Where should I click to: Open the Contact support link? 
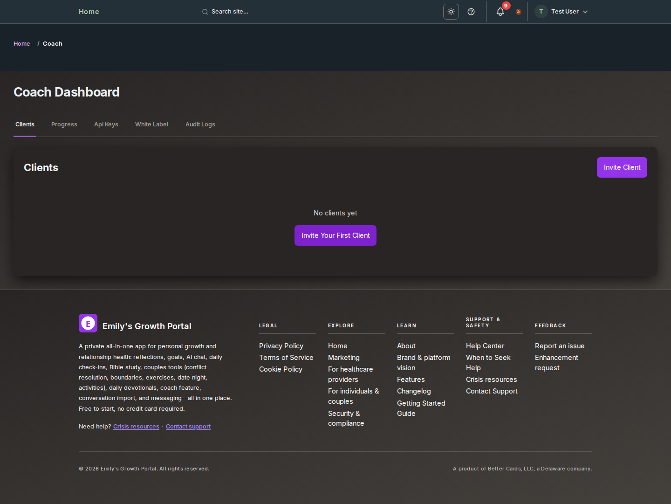click(188, 426)
